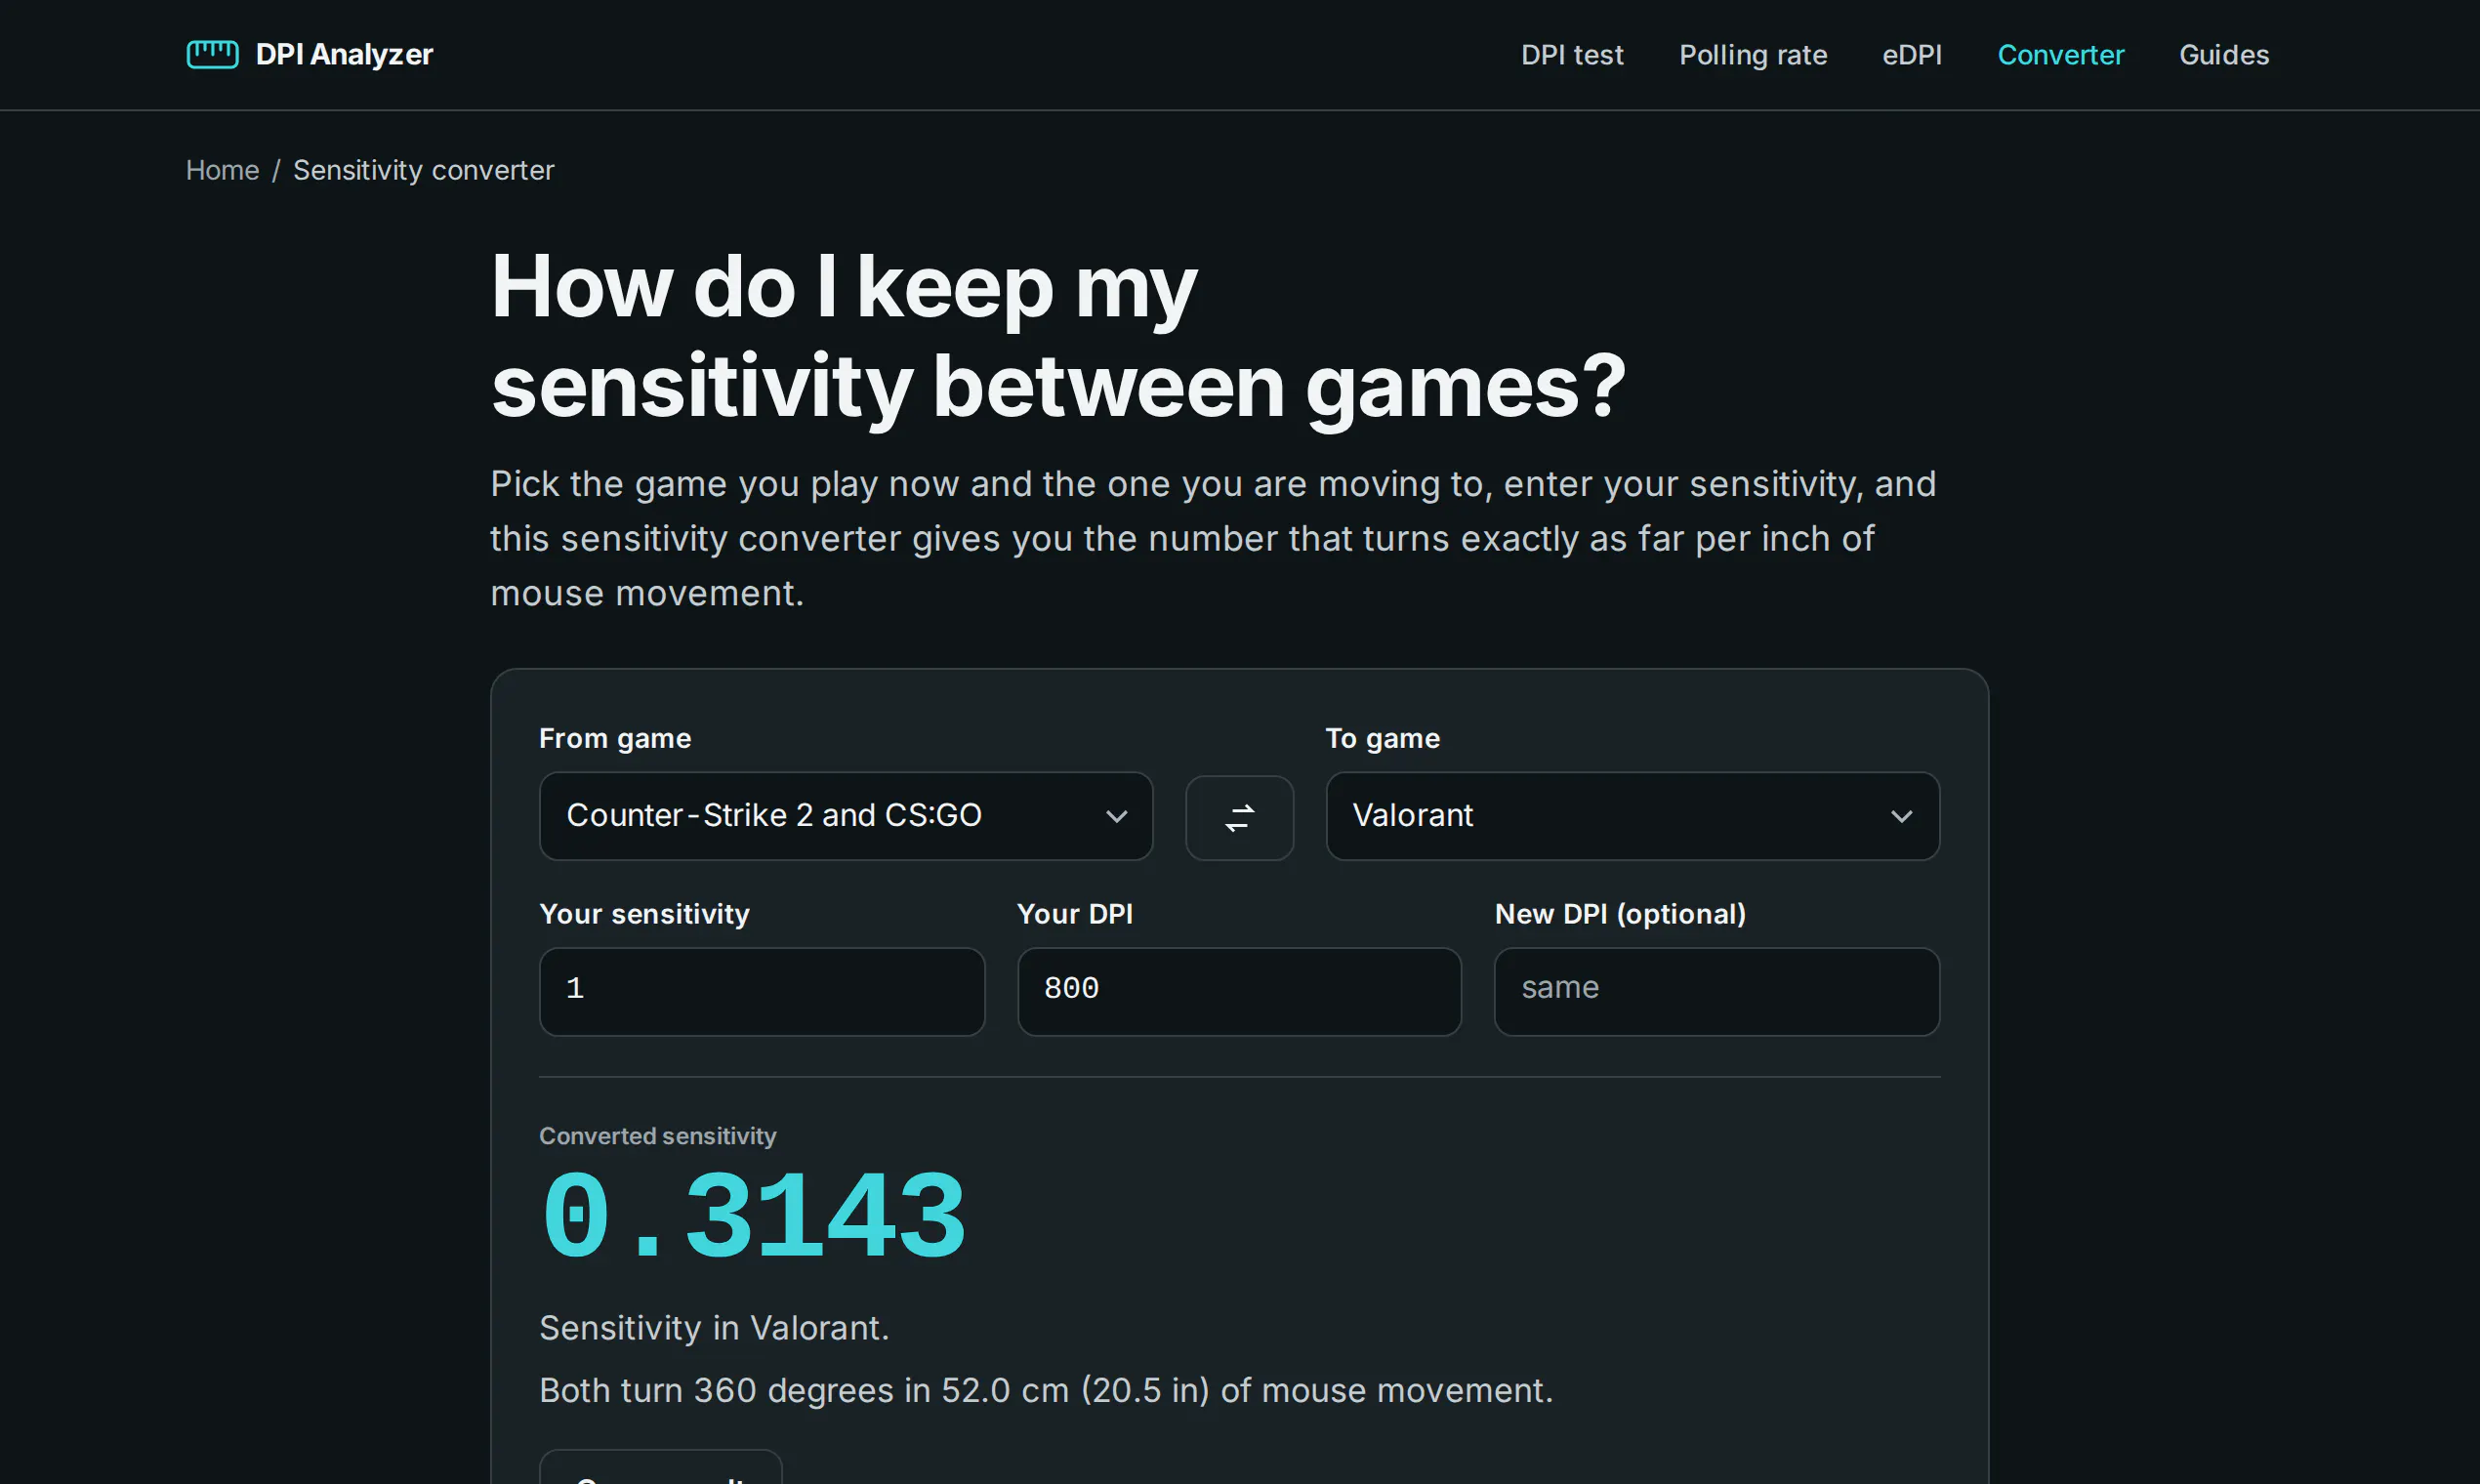Open the Guides section
The width and height of the screenshot is (2480, 1484).
2224,55
